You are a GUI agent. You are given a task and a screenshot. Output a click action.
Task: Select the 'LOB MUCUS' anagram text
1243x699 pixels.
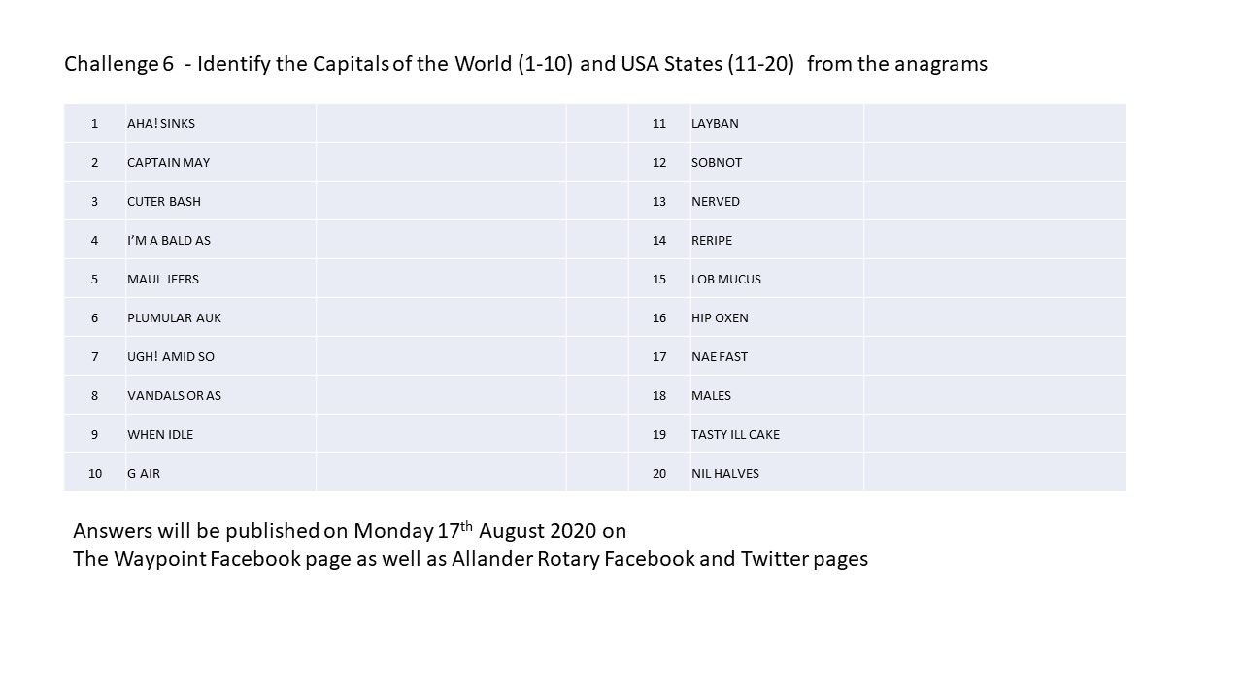click(x=726, y=280)
